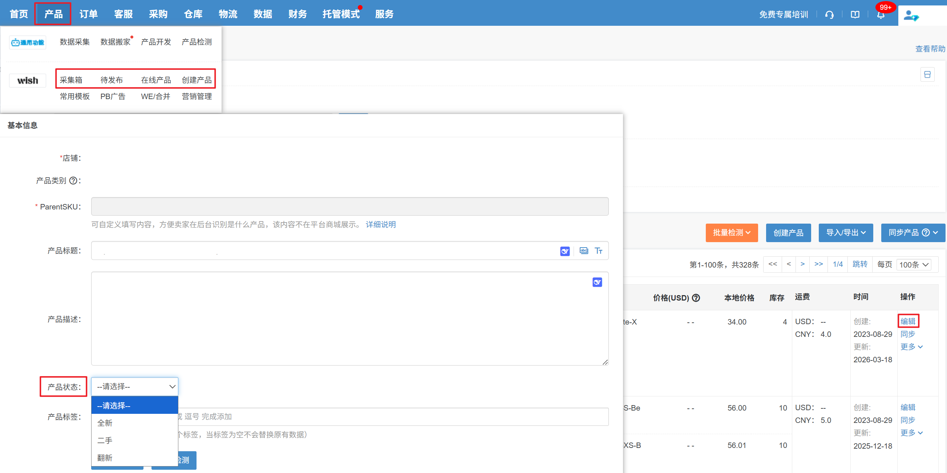Screen dimensions: 947x473
Task: Click the DeepSeek AI icon in description box
Action: (x=597, y=282)
